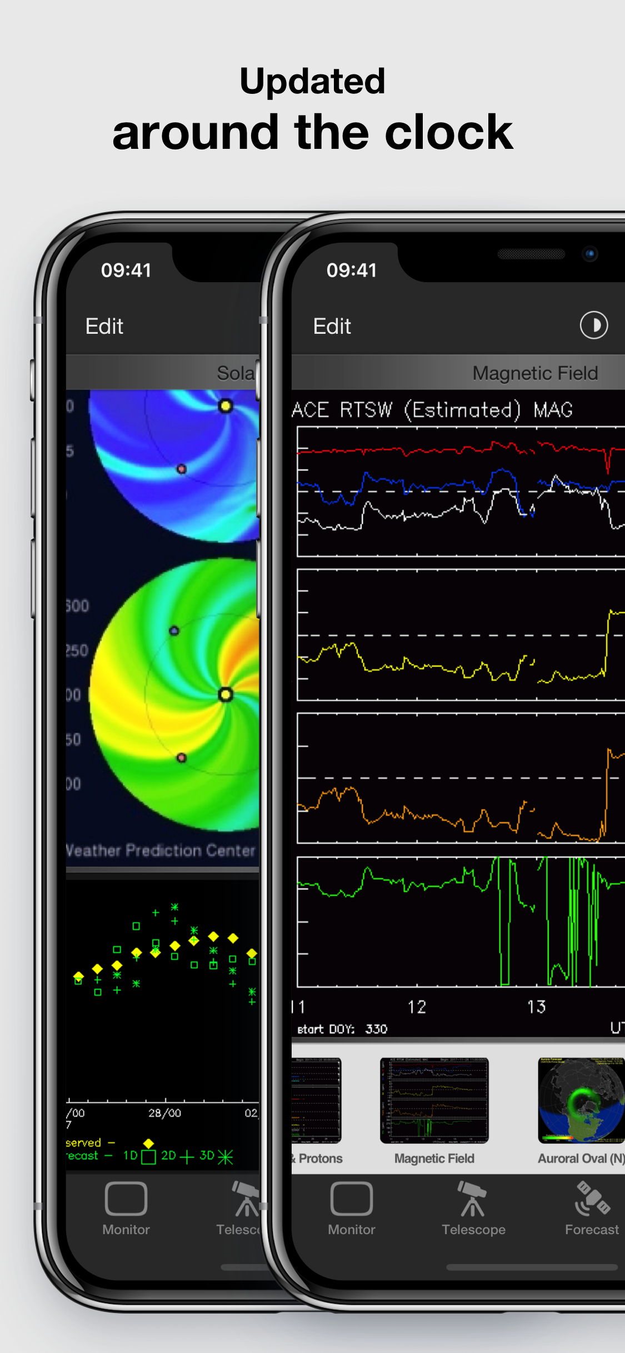Tap the yellow trace plot panel

coord(461,635)
